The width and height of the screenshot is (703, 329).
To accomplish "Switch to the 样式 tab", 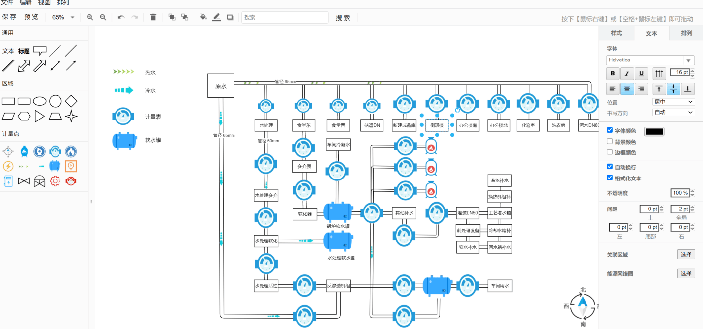I will tap(616, 33).
